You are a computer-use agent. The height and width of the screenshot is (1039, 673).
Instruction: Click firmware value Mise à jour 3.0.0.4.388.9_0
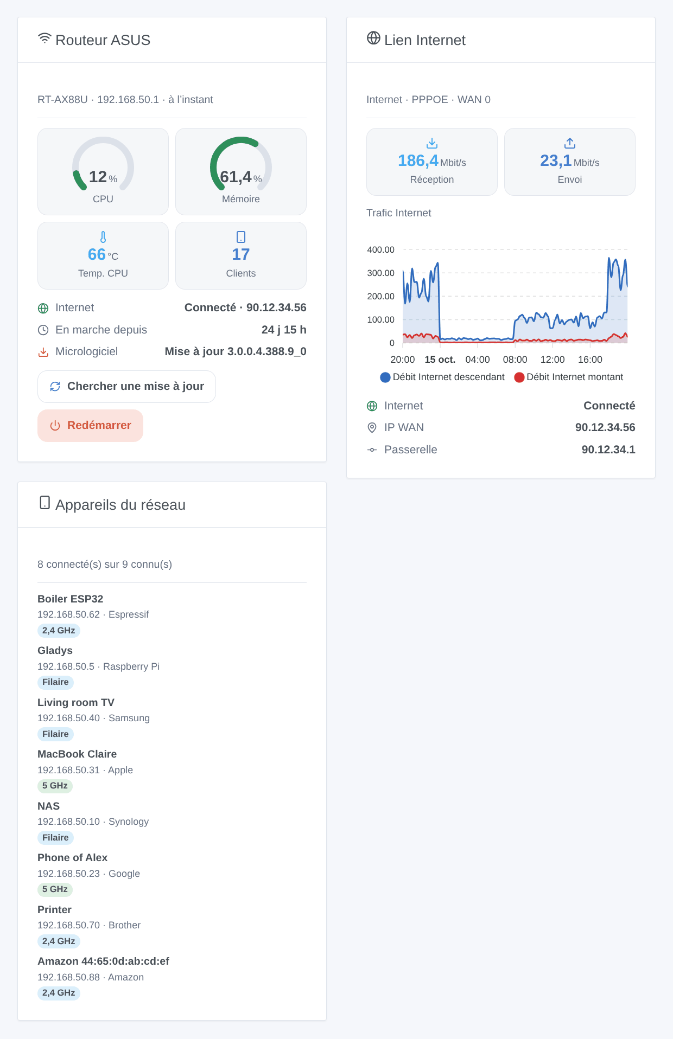pyautogui.click(x=236, y=351)
